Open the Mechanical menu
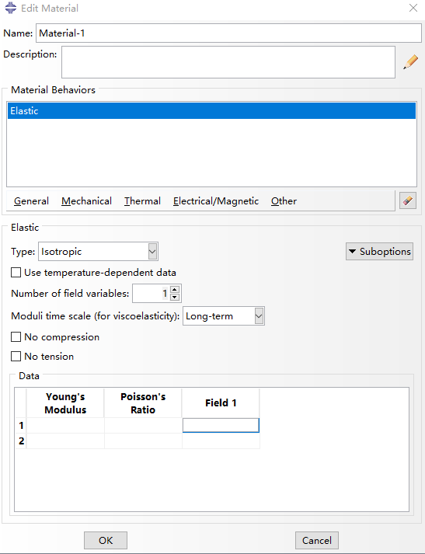425x554 pixels. point(86,201)
